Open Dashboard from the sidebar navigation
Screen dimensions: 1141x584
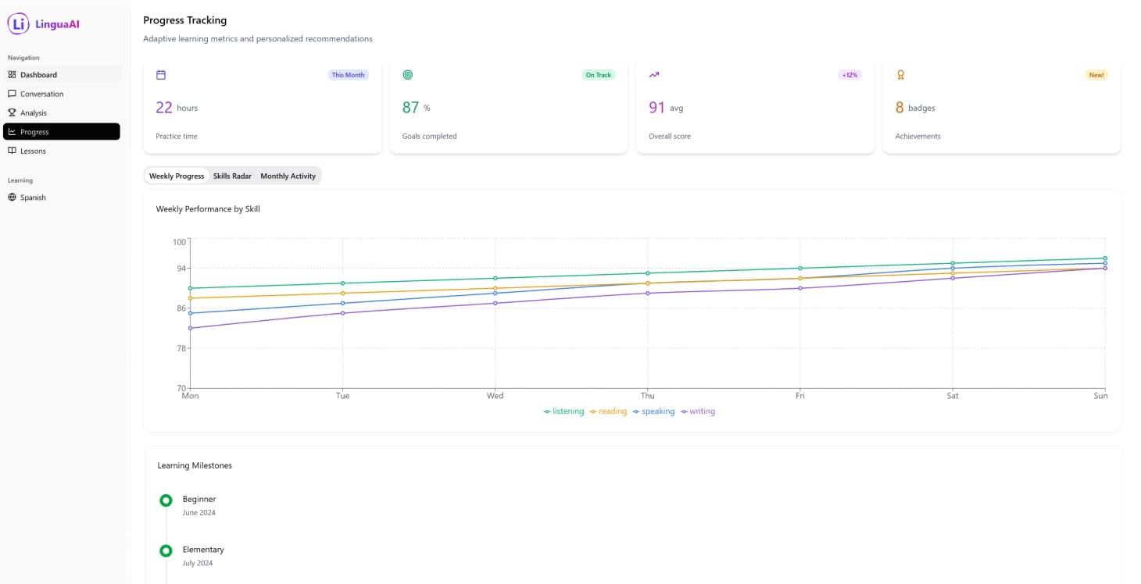38,75
